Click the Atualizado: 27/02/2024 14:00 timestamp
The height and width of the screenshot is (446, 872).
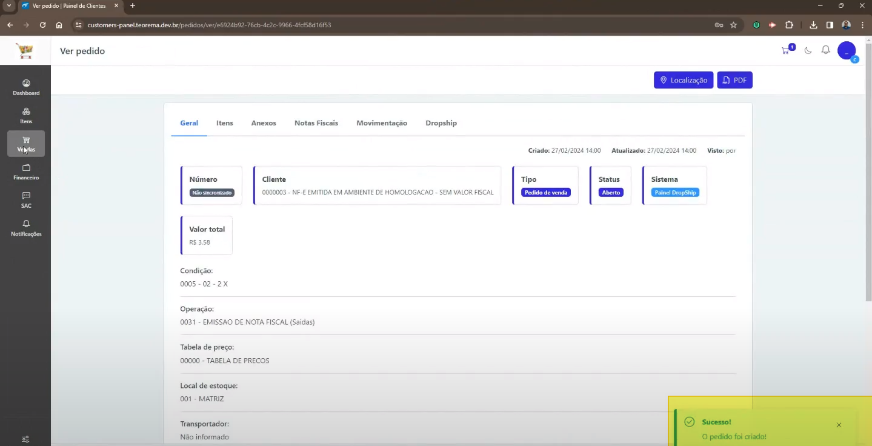(x=654, y=150)
